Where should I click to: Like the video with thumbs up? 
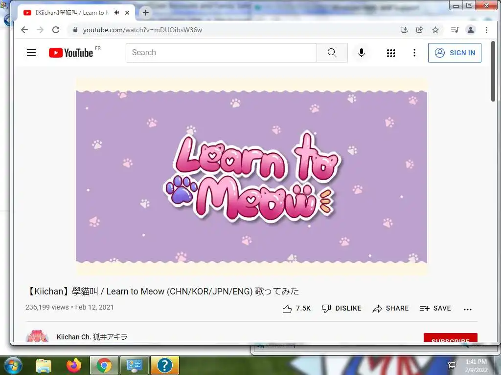coord(296,309)
